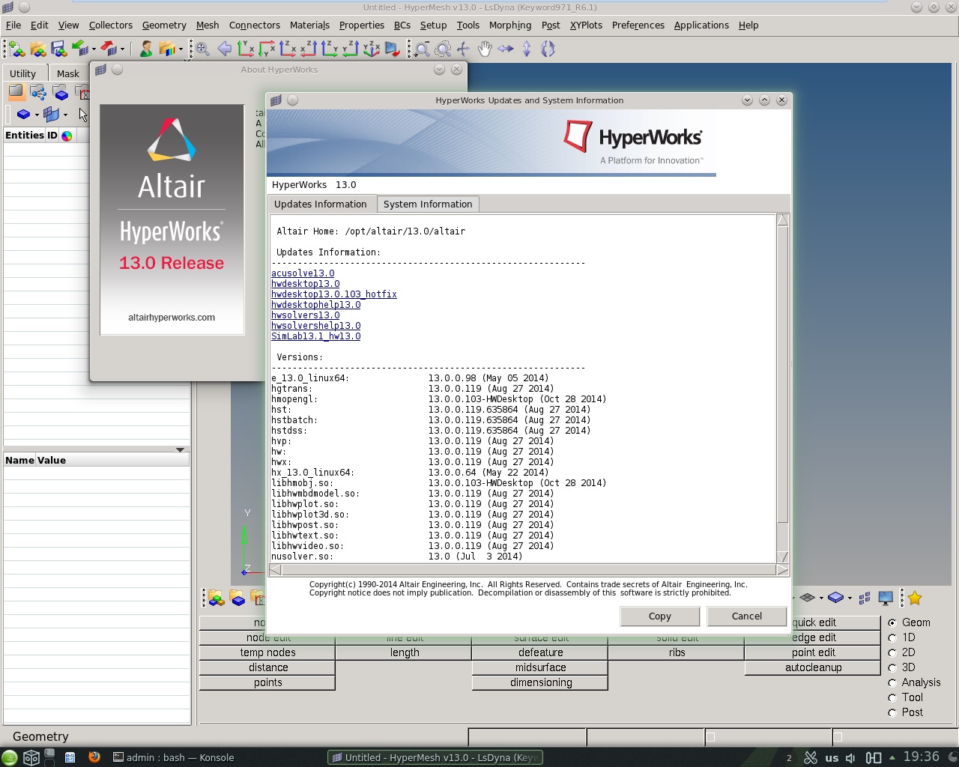Open Firefox from the taskbar
Viewport: 959px width, 767px height.
(x=94, y=757)
